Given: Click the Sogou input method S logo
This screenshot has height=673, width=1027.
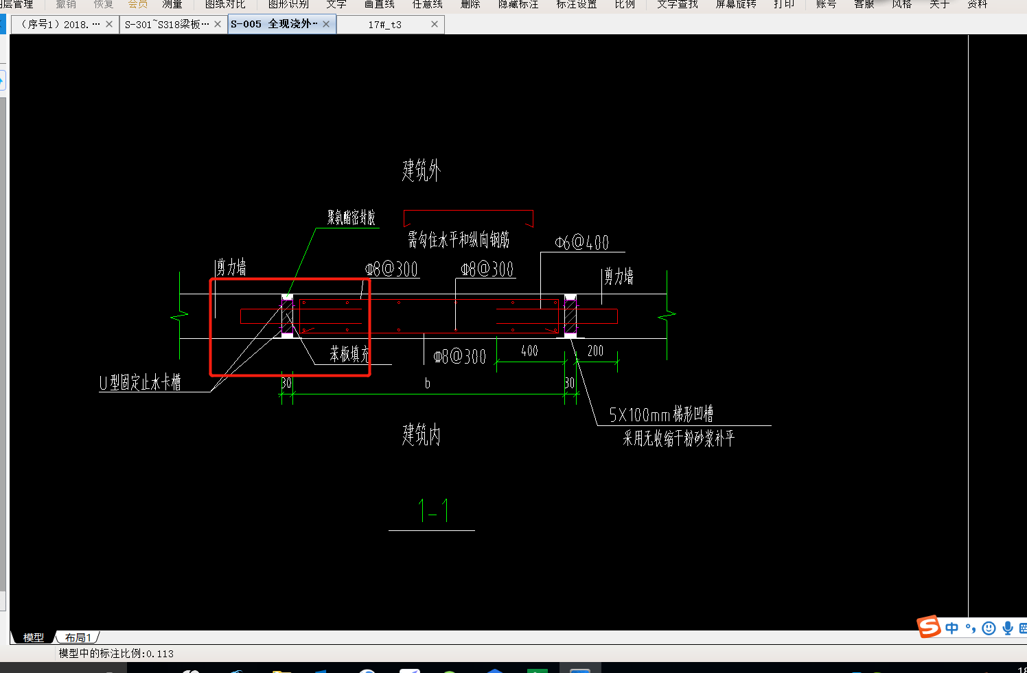Looking at the screenshot, I should click(929, 627).
